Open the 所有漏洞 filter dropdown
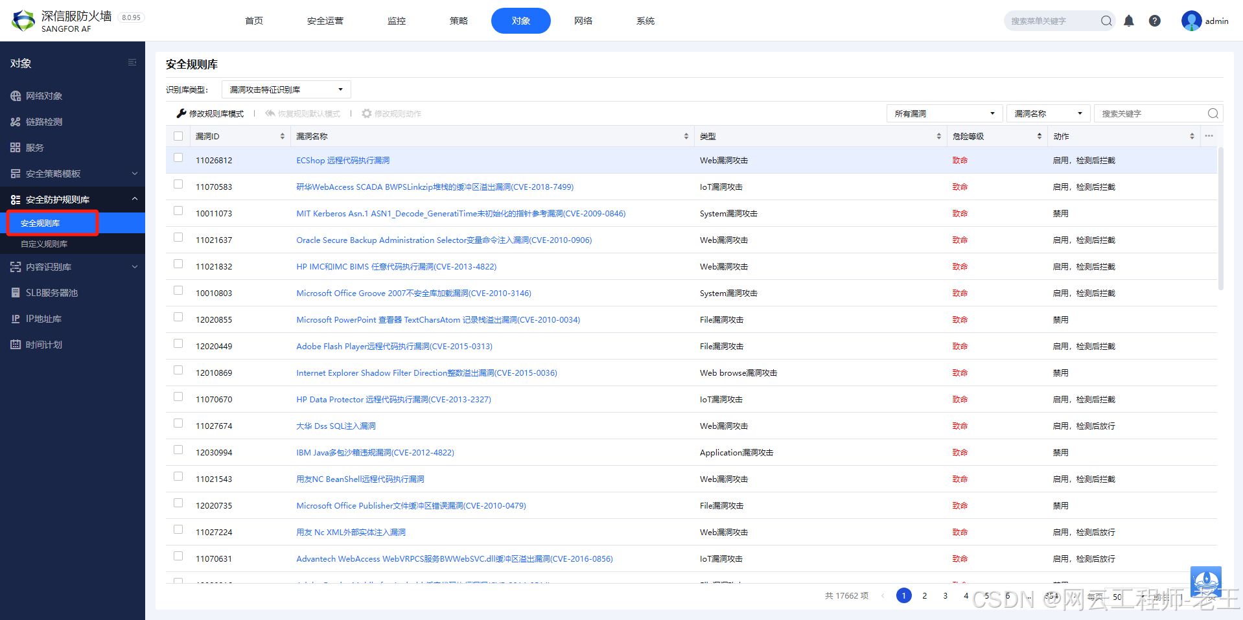This screenshot has height=620, width=1243. tap(944, 113)
